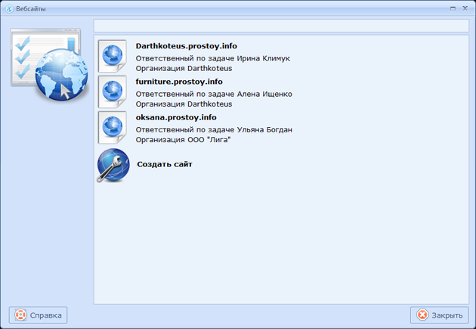476x329 pixels.
Task: Select Организация Darthkoteus under Darthkoteus.prostoy.info
Action: [x=184, y=68]
